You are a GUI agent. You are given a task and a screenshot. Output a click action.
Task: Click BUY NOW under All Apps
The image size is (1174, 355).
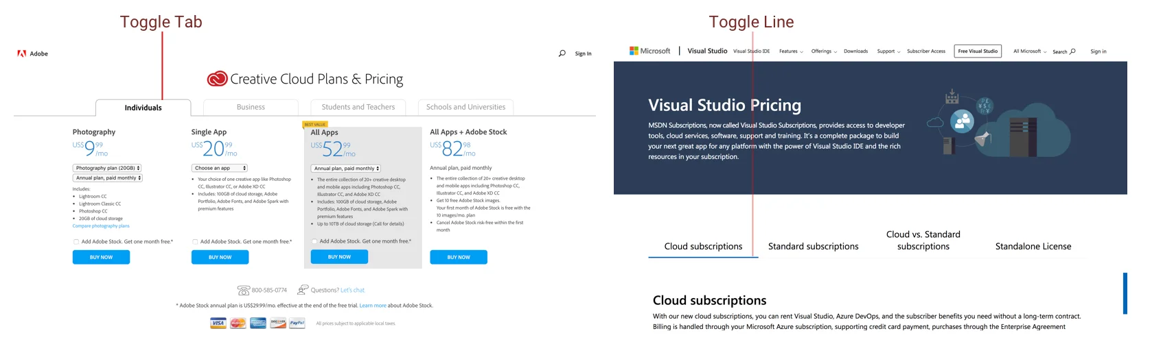339,257
